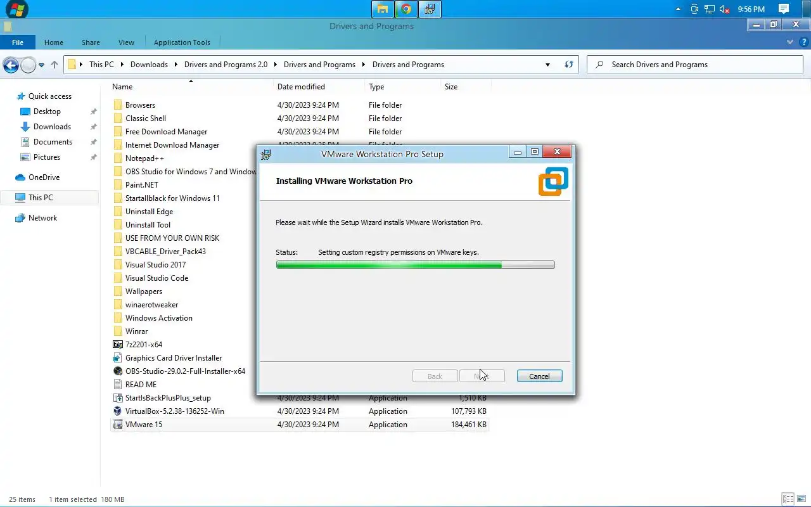This screenshot has height=507, width=811.
Task: Click VMware setup title bar icon
Action: (267, 154)
